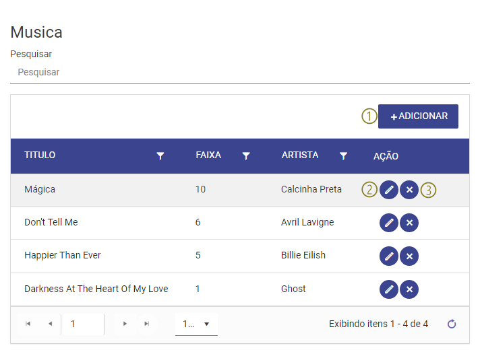Focus the Pesquisar search field

point(240,72)
